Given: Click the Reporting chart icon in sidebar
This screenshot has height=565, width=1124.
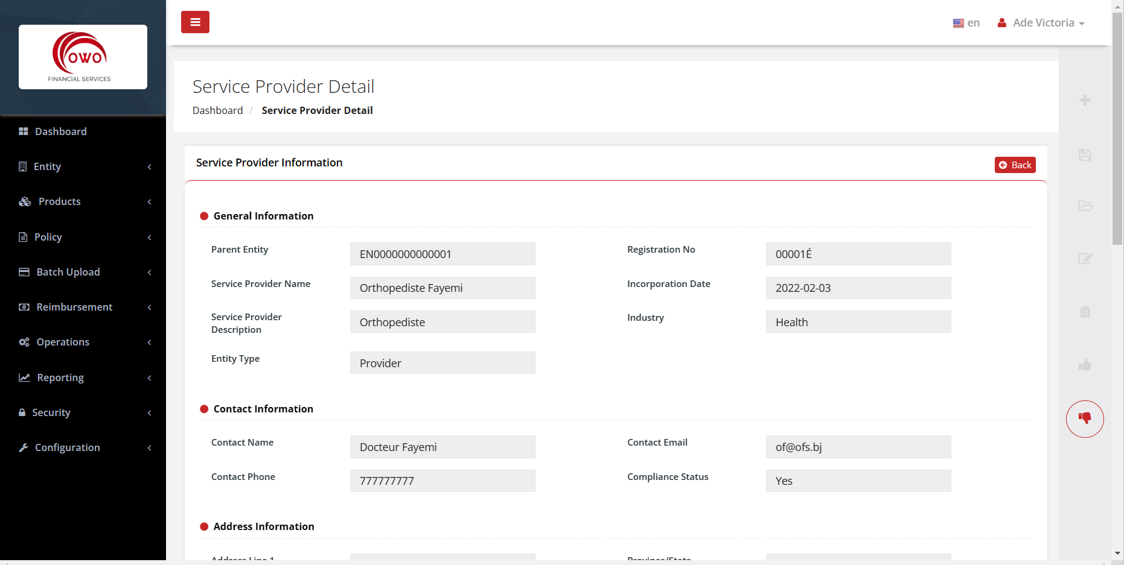Looking at the screenshot, I should 24,377.
